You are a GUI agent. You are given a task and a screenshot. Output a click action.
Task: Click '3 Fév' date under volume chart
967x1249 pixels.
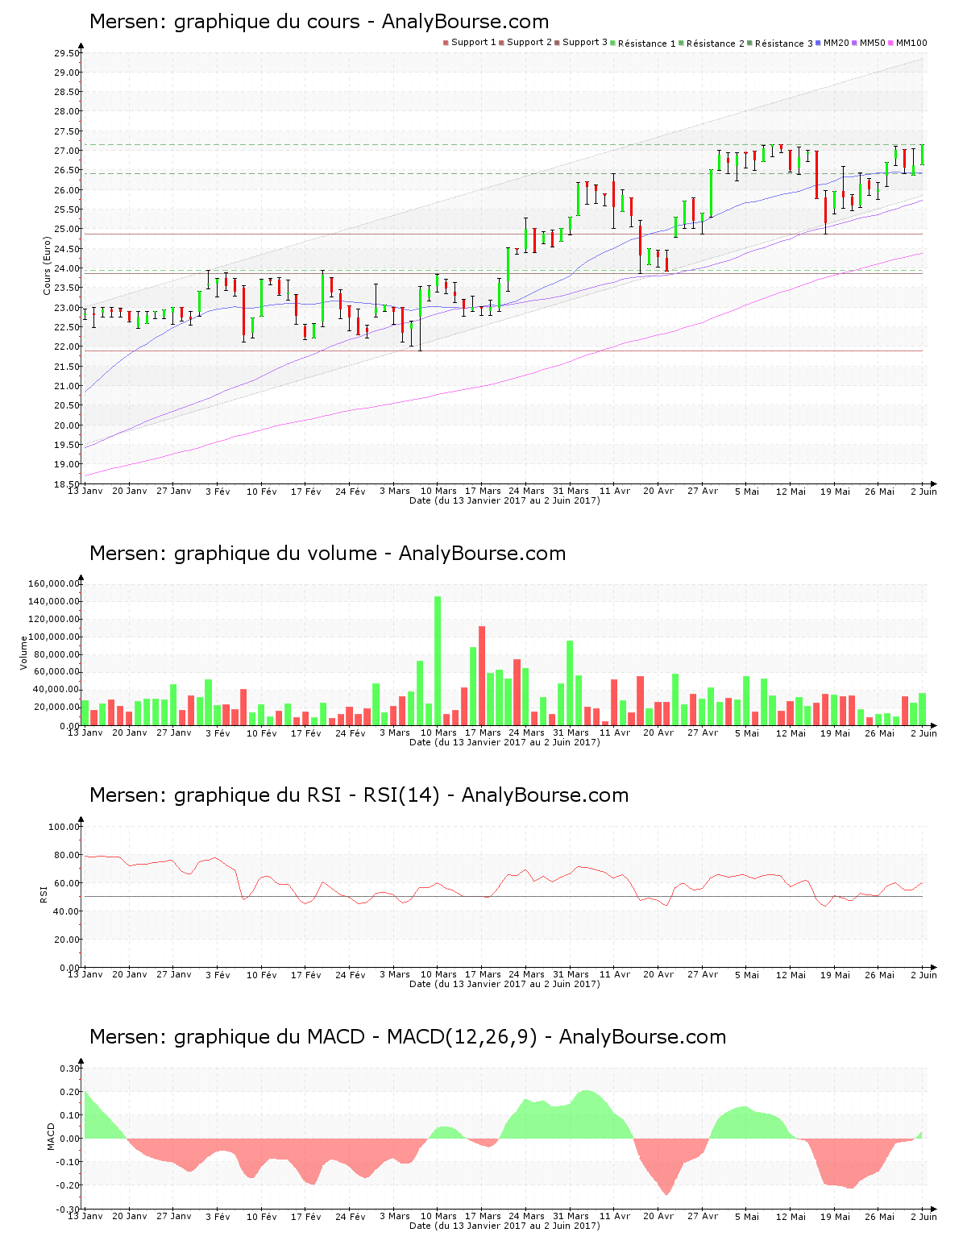point(218,732)
